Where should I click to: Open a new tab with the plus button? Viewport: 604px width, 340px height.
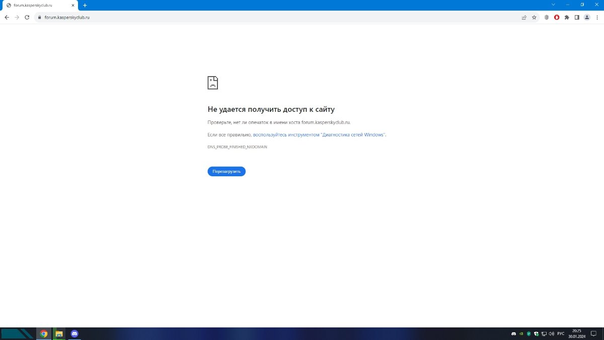tap(85, 5)
